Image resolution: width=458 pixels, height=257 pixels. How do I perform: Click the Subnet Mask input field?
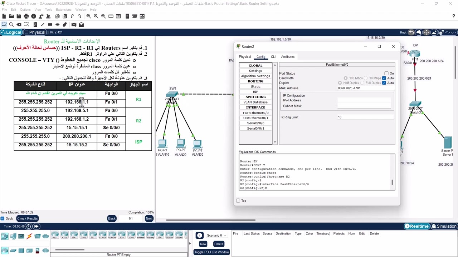pos(364,106)
